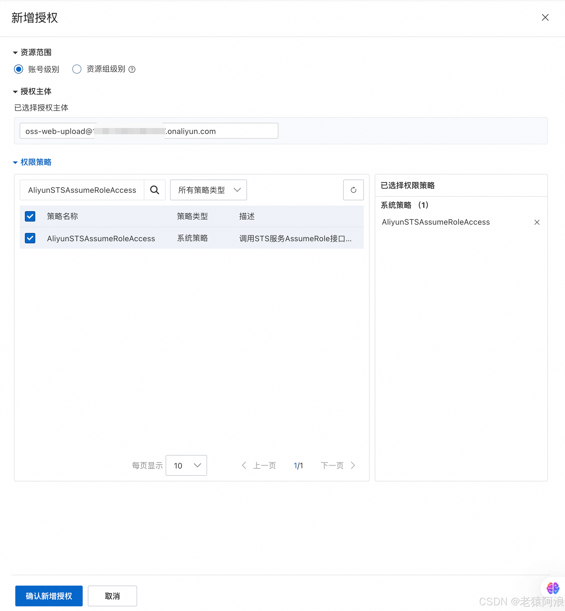Click 确认新增授权 button
The width and height of the screenshot is (565, 611).
coord(49,596)
